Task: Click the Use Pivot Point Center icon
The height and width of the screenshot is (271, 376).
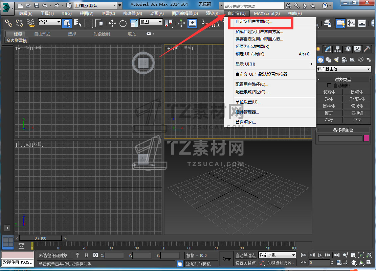Action: (x=169, y=23)
